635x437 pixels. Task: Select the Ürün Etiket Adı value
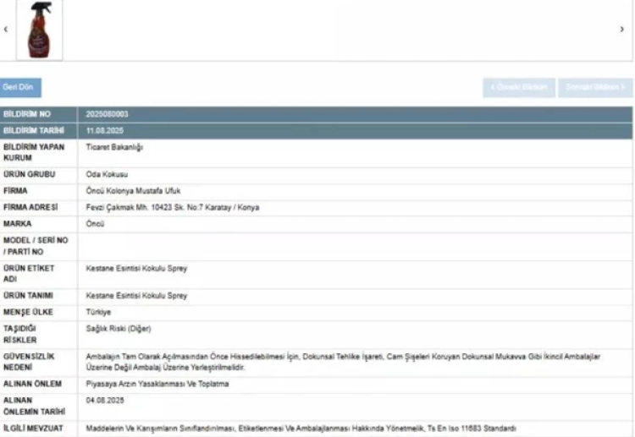[x=136, y=269]
